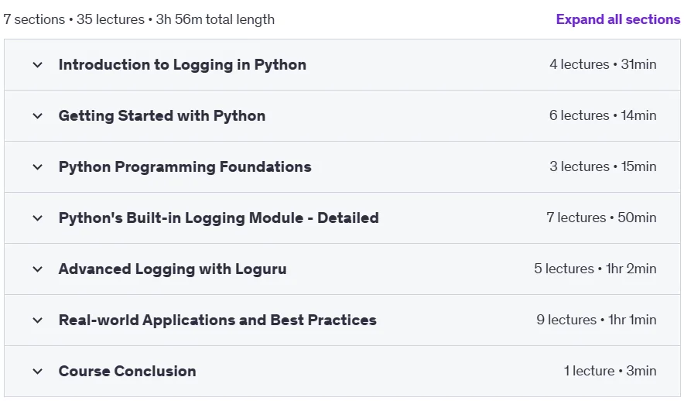Click the 4 lectures • 31min label

pos(603,64)
